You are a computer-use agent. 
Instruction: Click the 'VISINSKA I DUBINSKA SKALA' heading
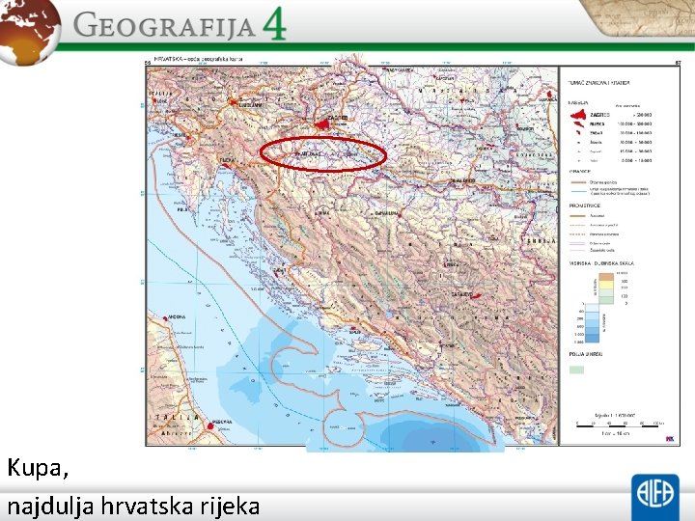(601, 263)
